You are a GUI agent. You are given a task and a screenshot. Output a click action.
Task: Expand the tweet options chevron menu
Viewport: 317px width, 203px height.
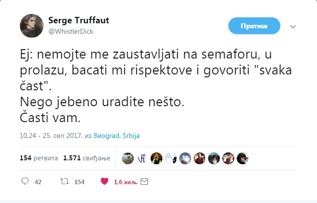pos(292,26)
